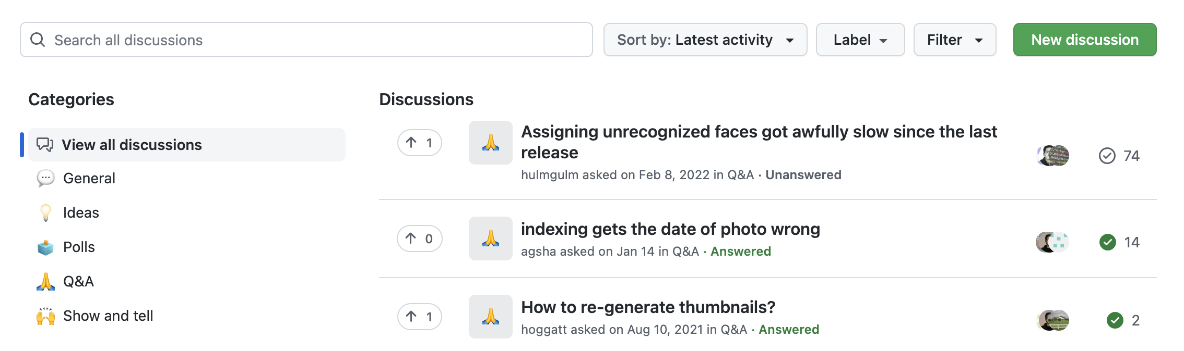Click the search magnifier icon
1184x351 pixels.
[38, 40]
